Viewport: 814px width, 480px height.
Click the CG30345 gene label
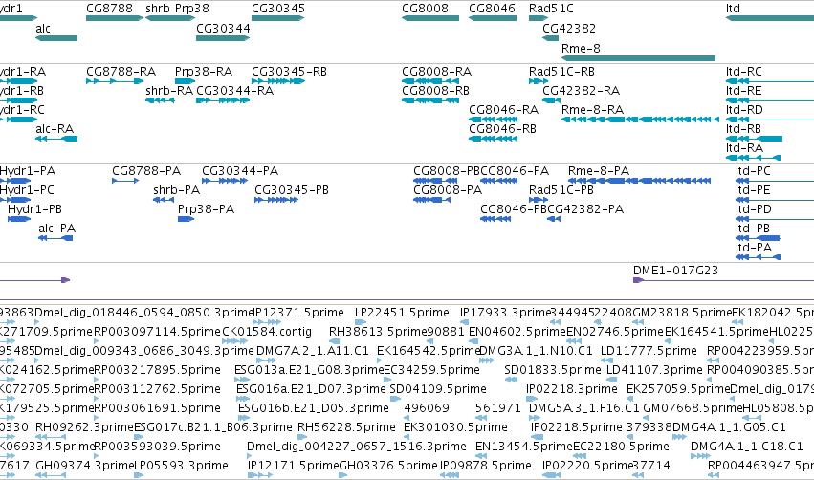click(x=278, y=9)
